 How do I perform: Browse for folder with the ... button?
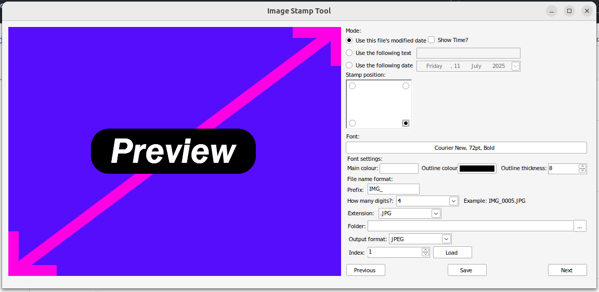580,226
